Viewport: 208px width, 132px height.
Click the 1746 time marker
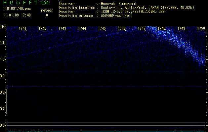coord(122,28)
